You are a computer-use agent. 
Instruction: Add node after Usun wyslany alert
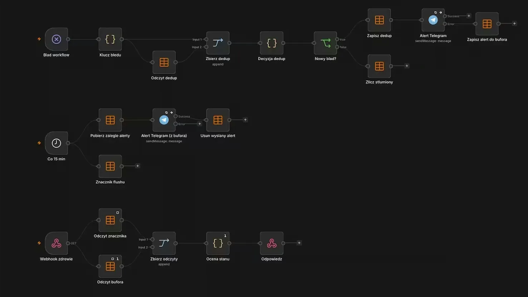click(245, 120)
